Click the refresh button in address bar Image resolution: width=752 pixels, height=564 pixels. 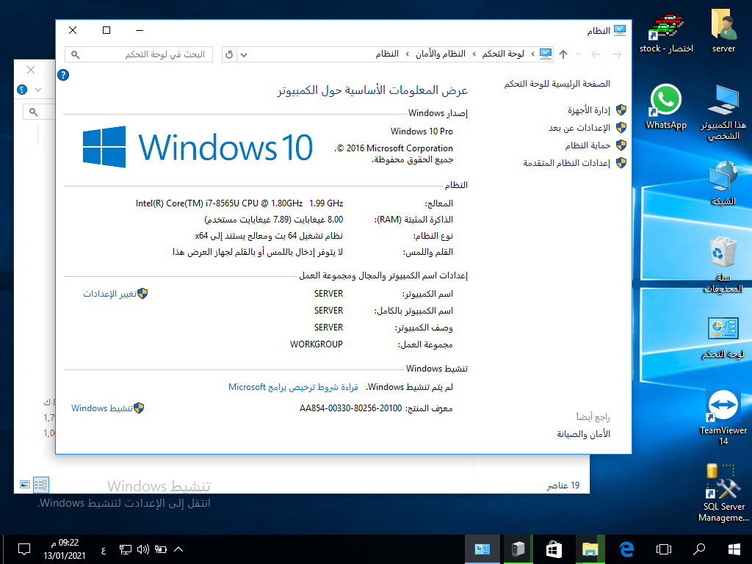pyautogui.click(x=229, y=54)
